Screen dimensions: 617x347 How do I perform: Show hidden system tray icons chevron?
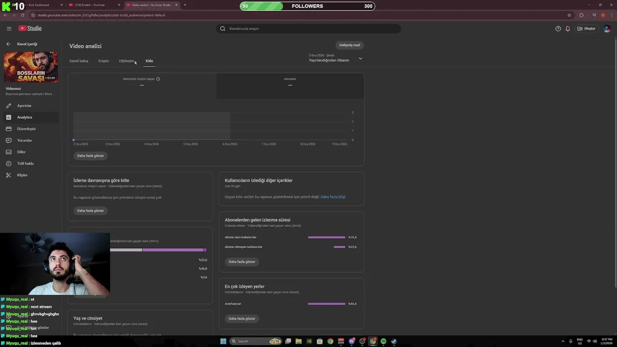pos(563,341)
